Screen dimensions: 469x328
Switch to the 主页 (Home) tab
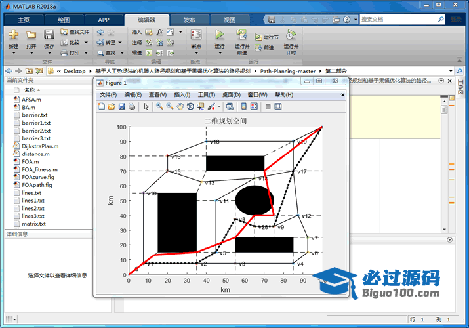pyautogui.click(x=24, y=20)
